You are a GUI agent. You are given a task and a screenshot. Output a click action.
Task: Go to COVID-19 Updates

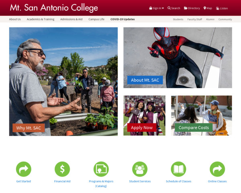coord(123,19)
